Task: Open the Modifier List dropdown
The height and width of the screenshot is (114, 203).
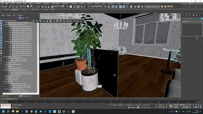Action: tap(192, 21)
